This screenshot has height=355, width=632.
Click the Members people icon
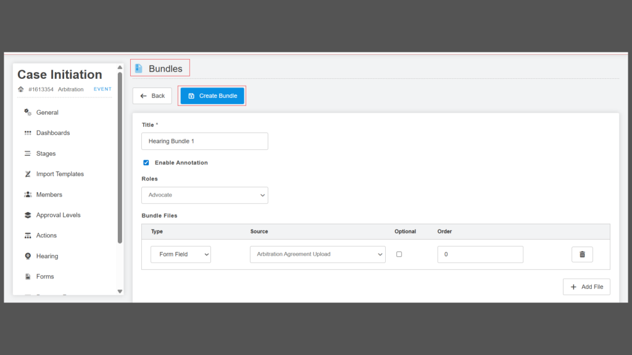[28, 195]
